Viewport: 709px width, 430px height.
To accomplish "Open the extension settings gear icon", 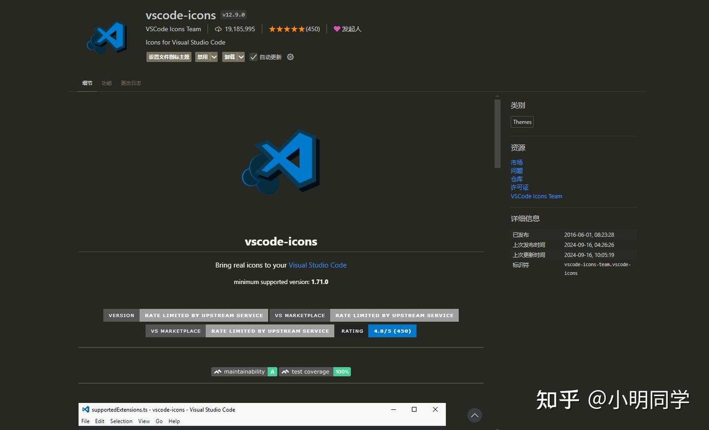I will pos(290,57).
